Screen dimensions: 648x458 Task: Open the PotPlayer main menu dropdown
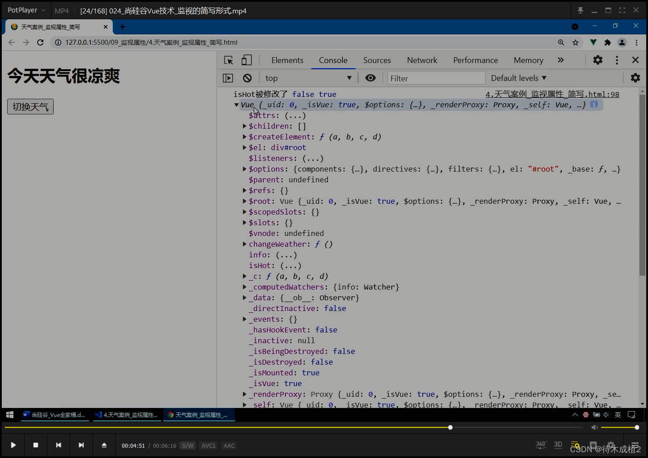[x=26, y=10]
